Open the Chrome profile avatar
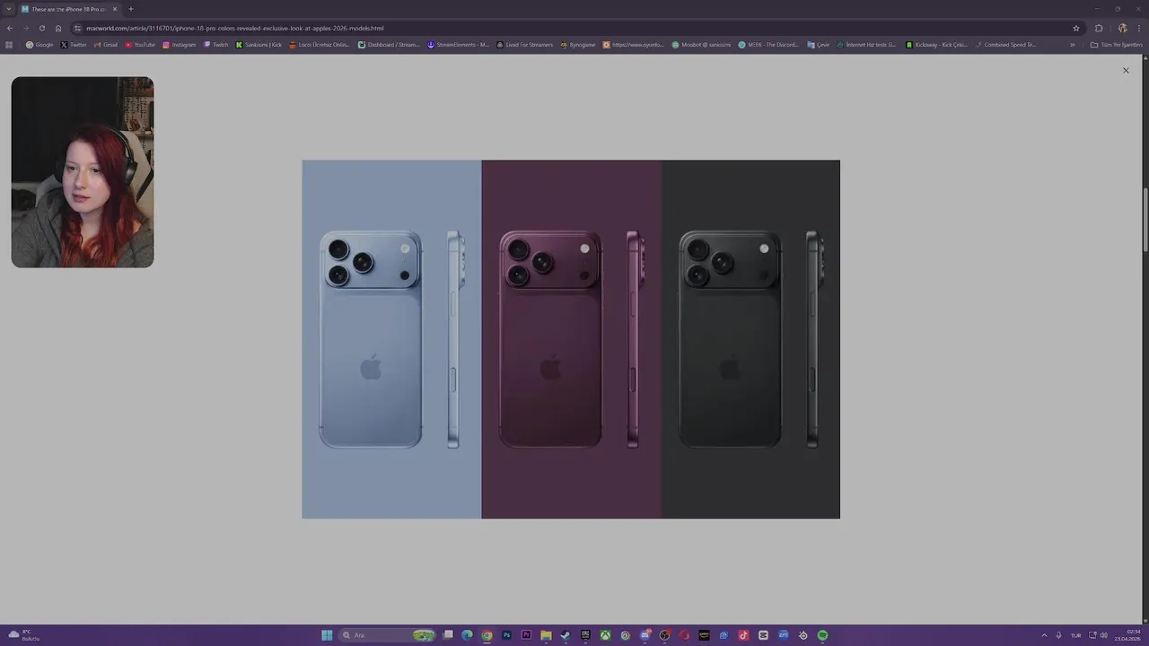Screen dimensions: 1149x646 click(1122, 28)
